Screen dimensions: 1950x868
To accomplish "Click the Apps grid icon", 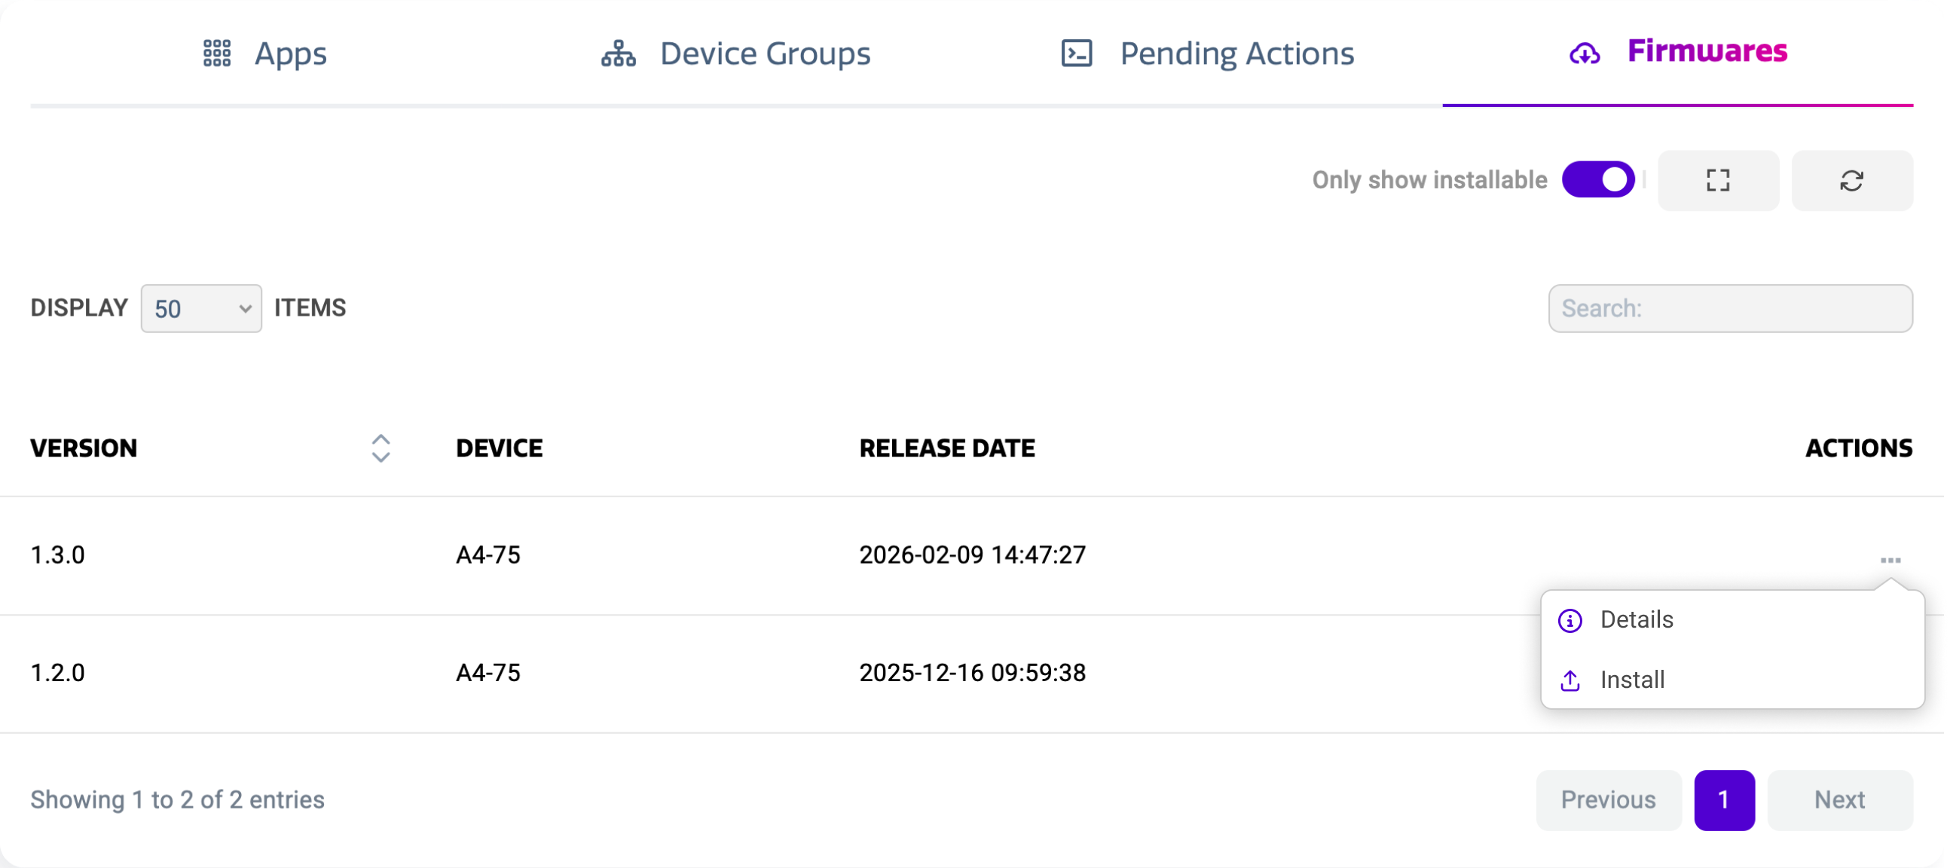I will (x=217, y=53).
